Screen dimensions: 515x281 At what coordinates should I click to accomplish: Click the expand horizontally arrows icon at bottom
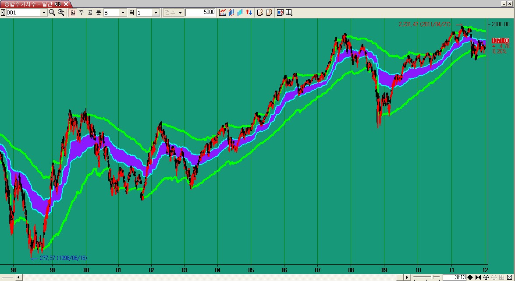[x=470, y=277]
